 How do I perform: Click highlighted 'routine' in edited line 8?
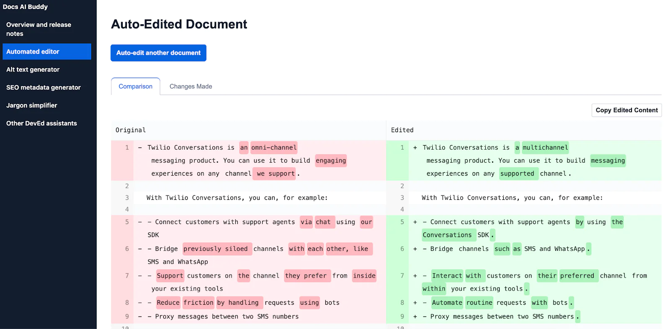click(479, 302)
